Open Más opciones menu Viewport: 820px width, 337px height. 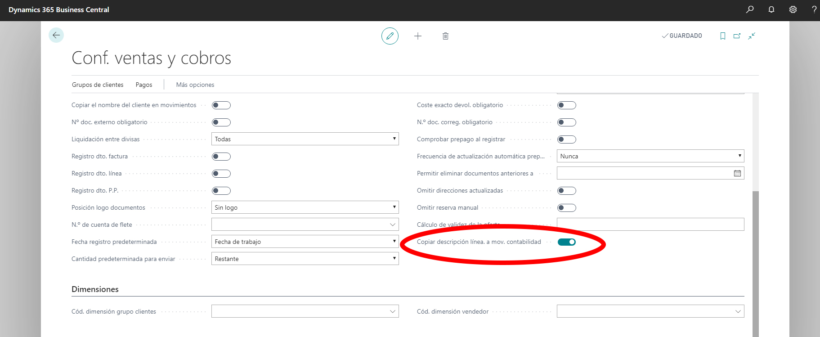pos(195,85)
